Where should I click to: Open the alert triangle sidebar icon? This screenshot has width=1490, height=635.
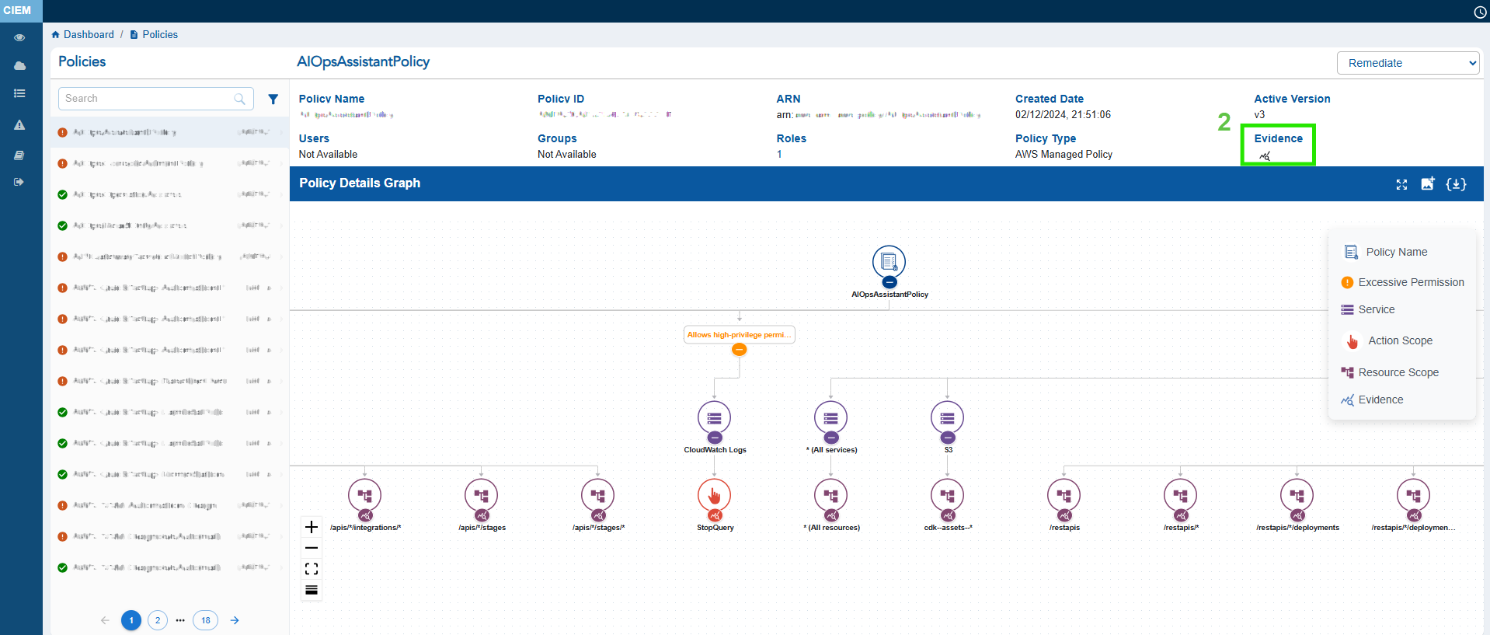(19, 124)
